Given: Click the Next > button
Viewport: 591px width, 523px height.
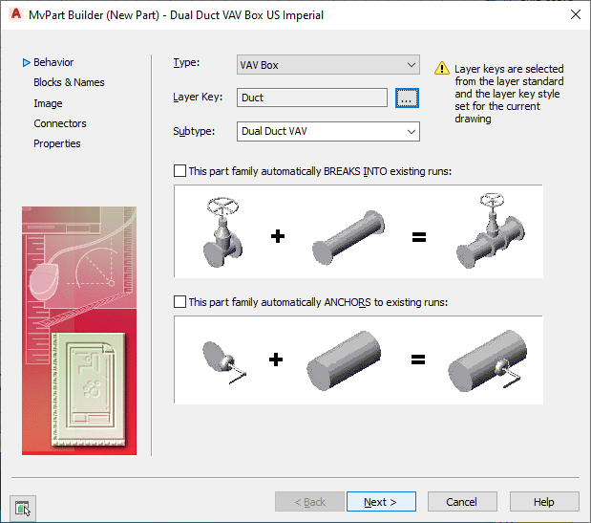Looking at the screenshot, I should pos(381,502).
